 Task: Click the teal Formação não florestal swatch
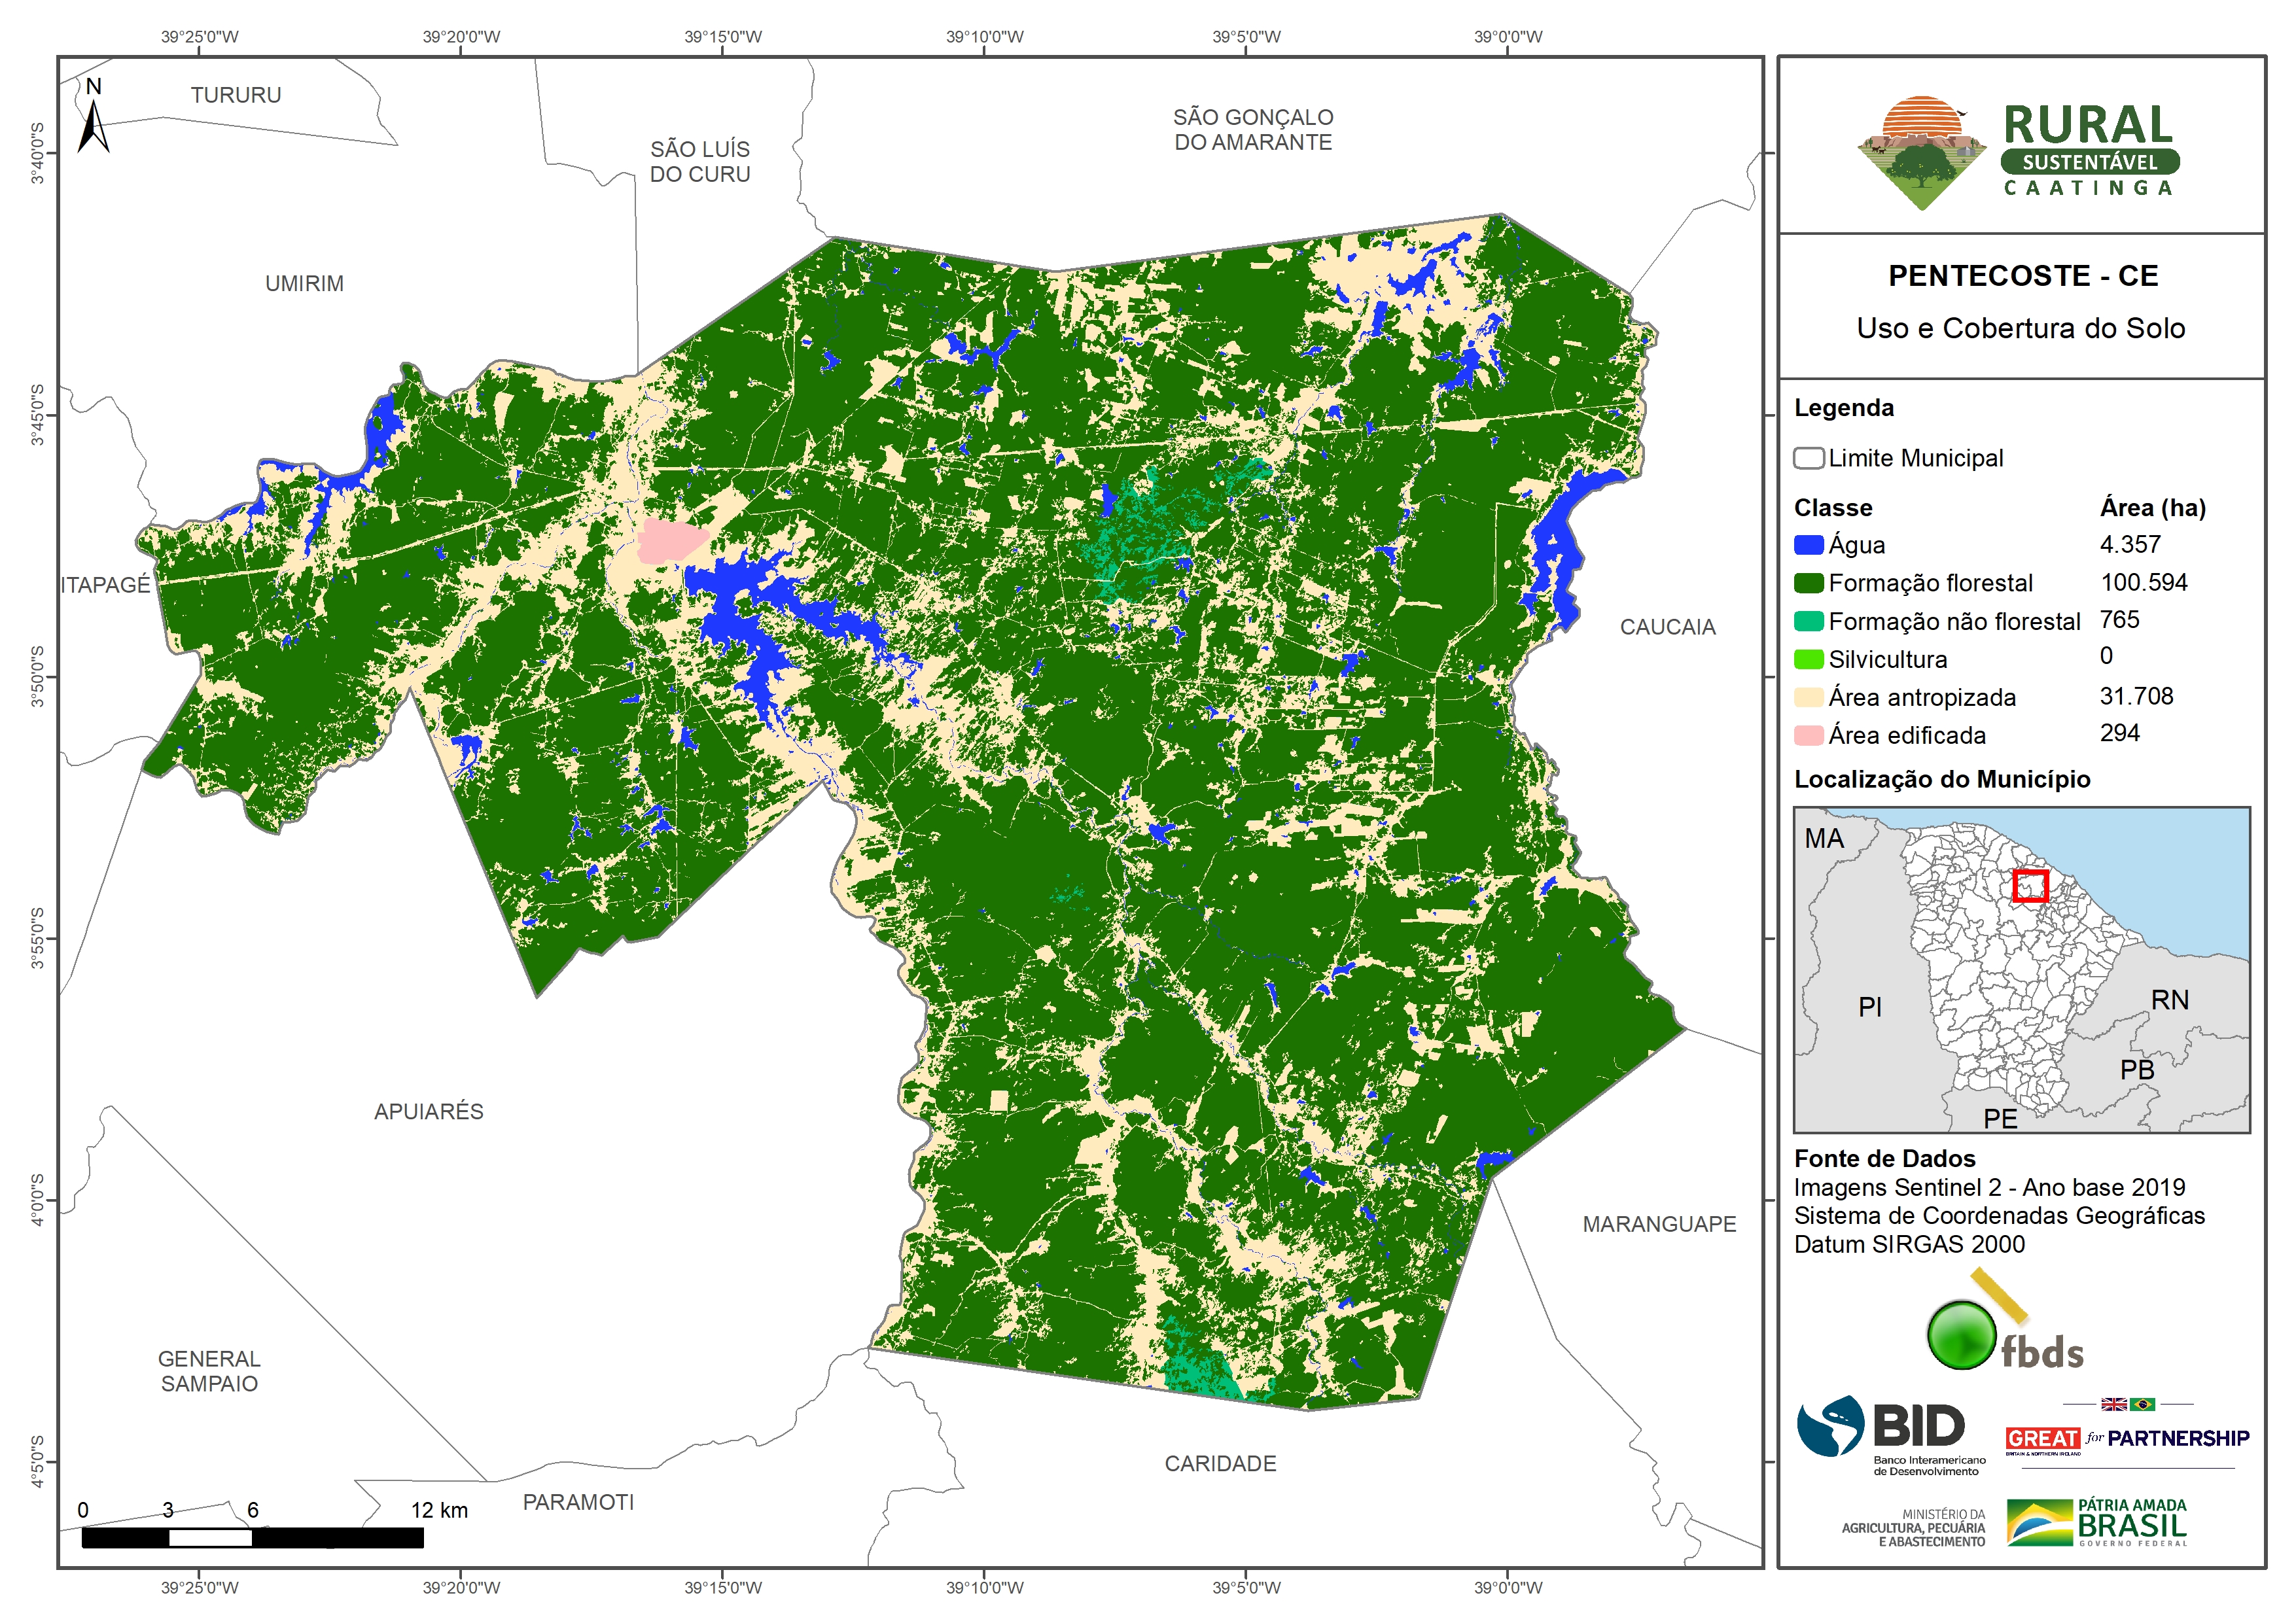point(1808,621)
